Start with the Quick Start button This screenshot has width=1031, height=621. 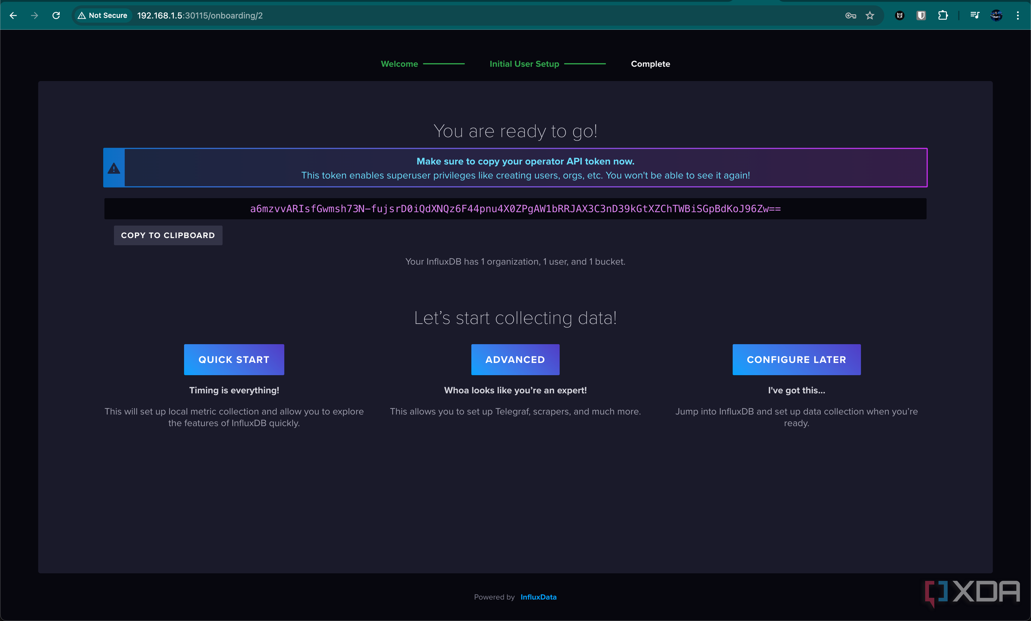234,359
